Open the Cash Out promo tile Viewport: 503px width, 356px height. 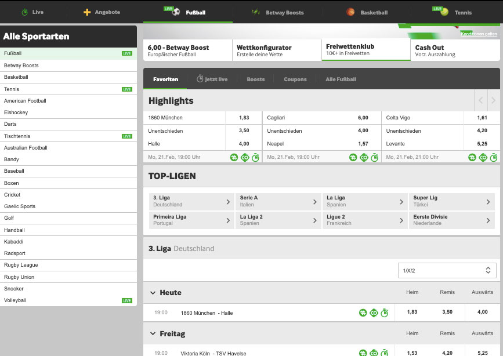[455, 50]
